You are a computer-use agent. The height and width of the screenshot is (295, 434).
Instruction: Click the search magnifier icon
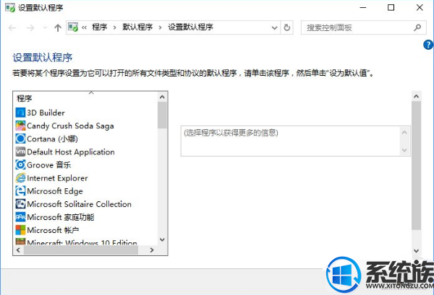point(417,27)
